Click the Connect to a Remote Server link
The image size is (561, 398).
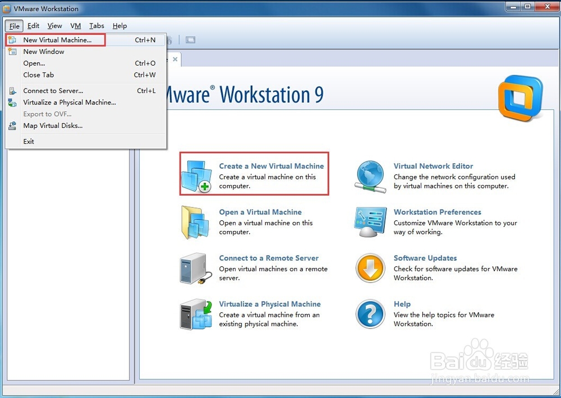(269, 258)
